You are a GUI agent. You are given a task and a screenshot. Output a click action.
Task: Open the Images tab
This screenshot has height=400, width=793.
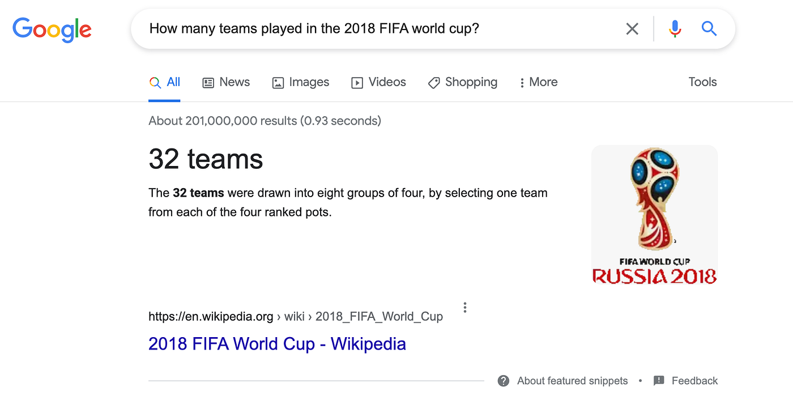[301, 82]
